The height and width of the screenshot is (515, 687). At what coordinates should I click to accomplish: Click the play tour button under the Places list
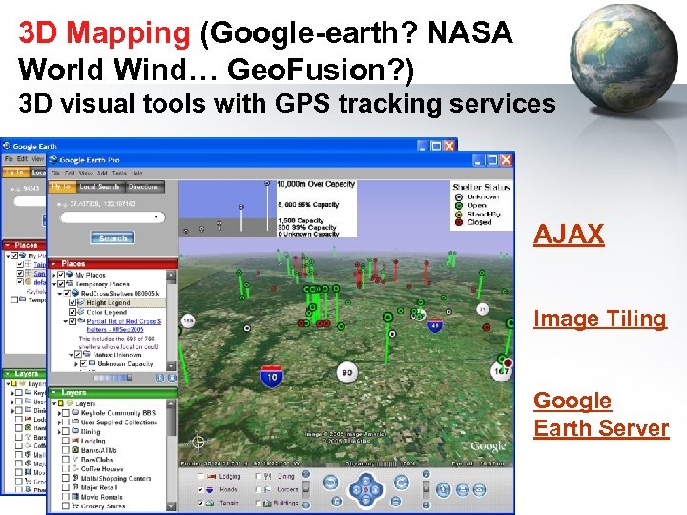159,378
